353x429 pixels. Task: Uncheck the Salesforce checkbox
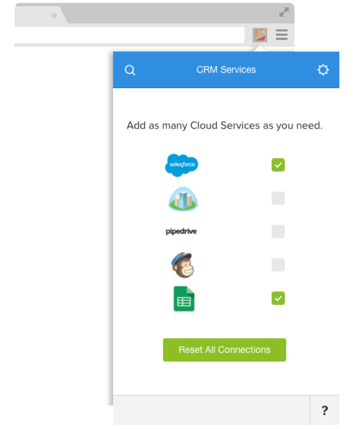(278, 165)
